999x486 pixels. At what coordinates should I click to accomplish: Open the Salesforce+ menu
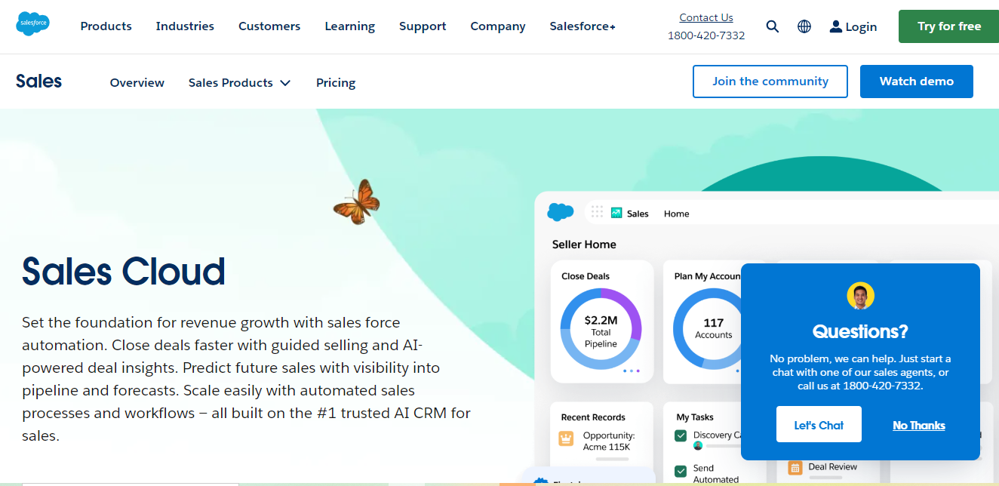click(582, 26)
